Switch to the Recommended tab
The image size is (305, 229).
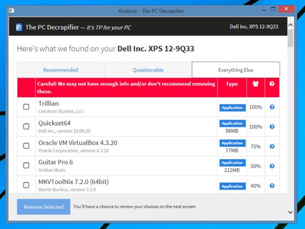point(60,70)
